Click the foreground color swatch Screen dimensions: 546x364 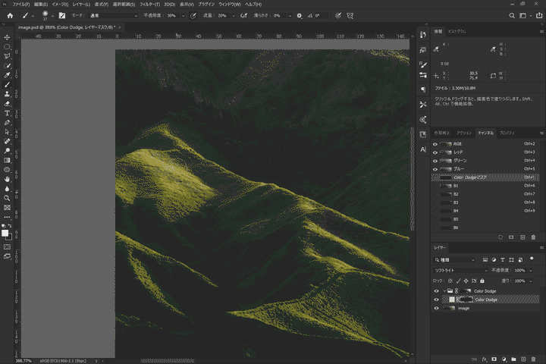pyautogui.click(x=5, y=233)
